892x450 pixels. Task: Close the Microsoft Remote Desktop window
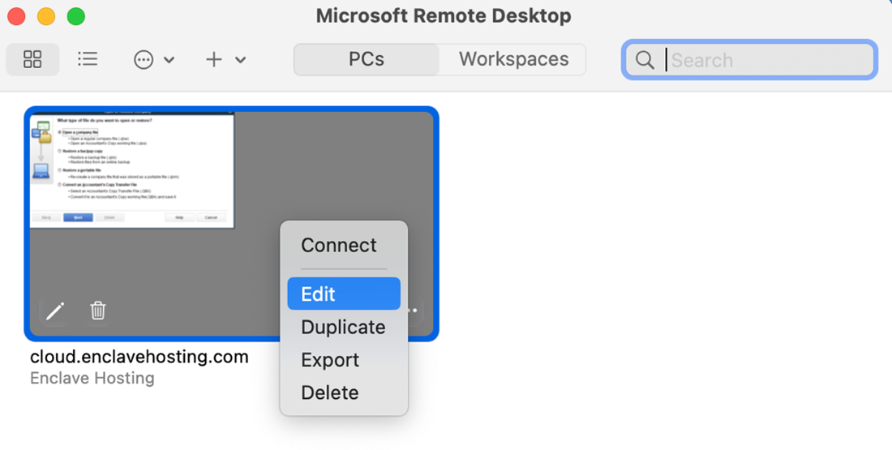click(16, 16)
